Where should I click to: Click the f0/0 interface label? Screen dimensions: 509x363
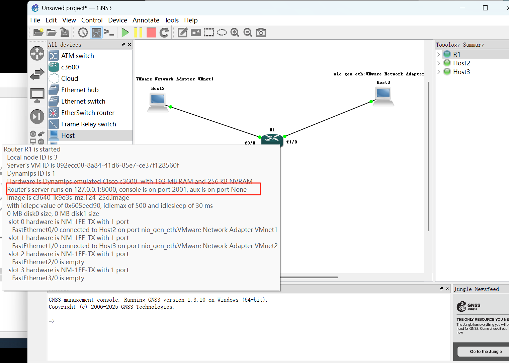pyautogui.click(x=250, y=143)
